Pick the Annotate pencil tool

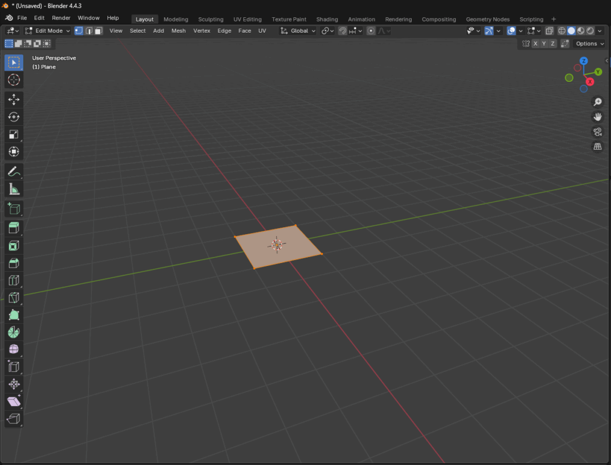[14, 171]
